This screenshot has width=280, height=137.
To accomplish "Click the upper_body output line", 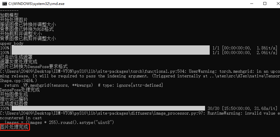I will point(12,43).
